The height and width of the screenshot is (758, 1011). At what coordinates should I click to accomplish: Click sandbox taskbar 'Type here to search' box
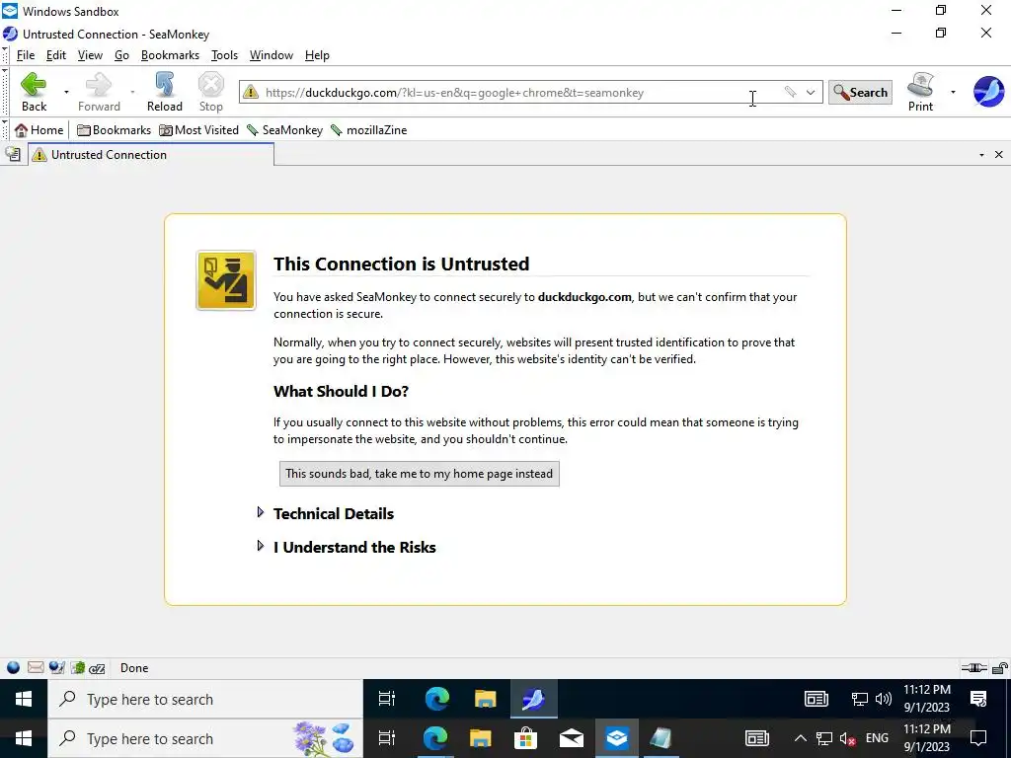click(x=205, y=699)
